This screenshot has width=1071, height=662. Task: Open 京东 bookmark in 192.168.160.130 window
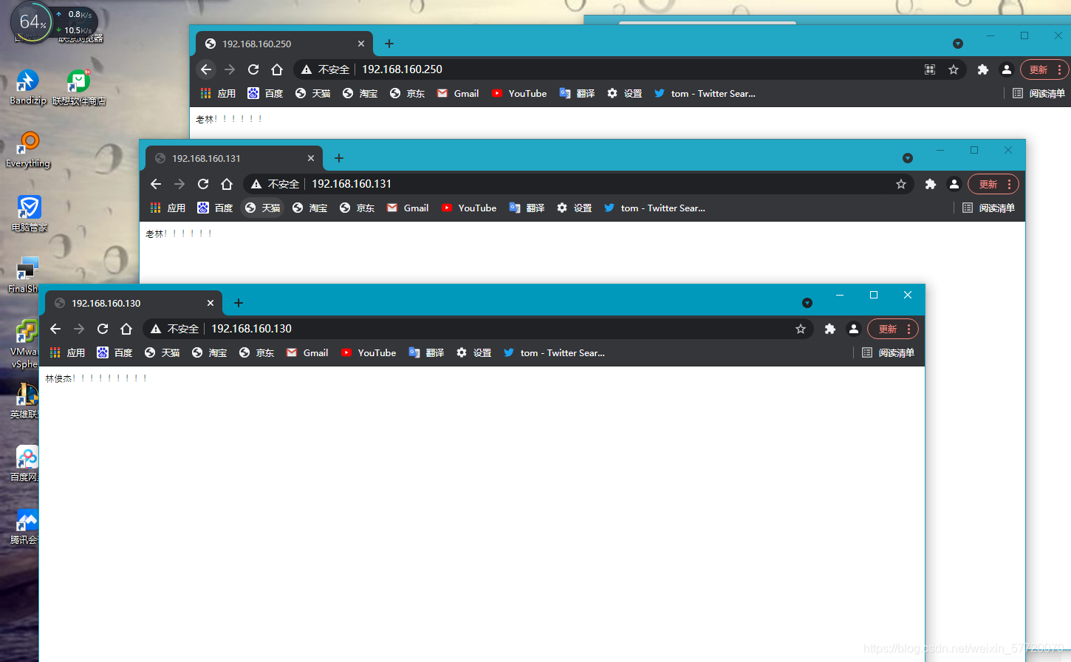pyautogui.click(x=256, y=353)
